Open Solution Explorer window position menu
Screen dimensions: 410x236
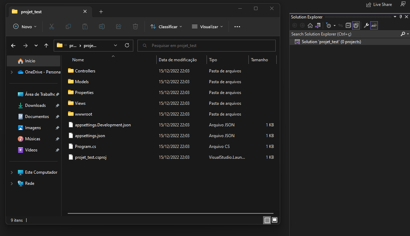click(x=395, y=17)
